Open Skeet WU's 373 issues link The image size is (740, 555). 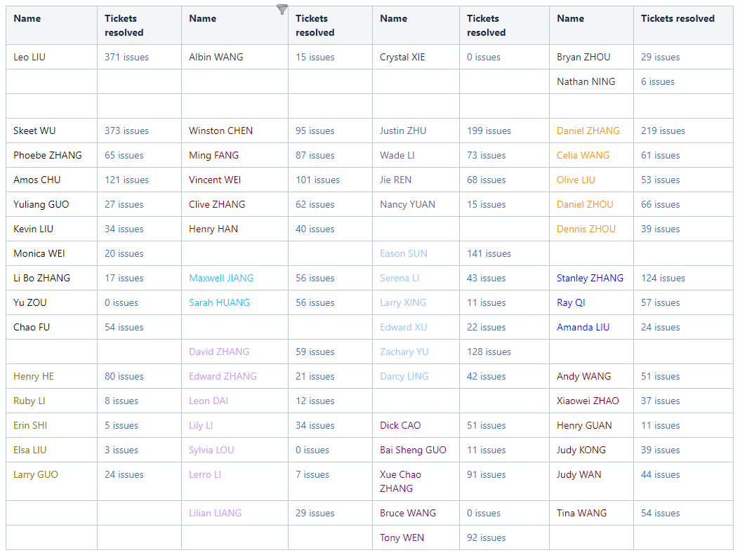coord(126,131)
